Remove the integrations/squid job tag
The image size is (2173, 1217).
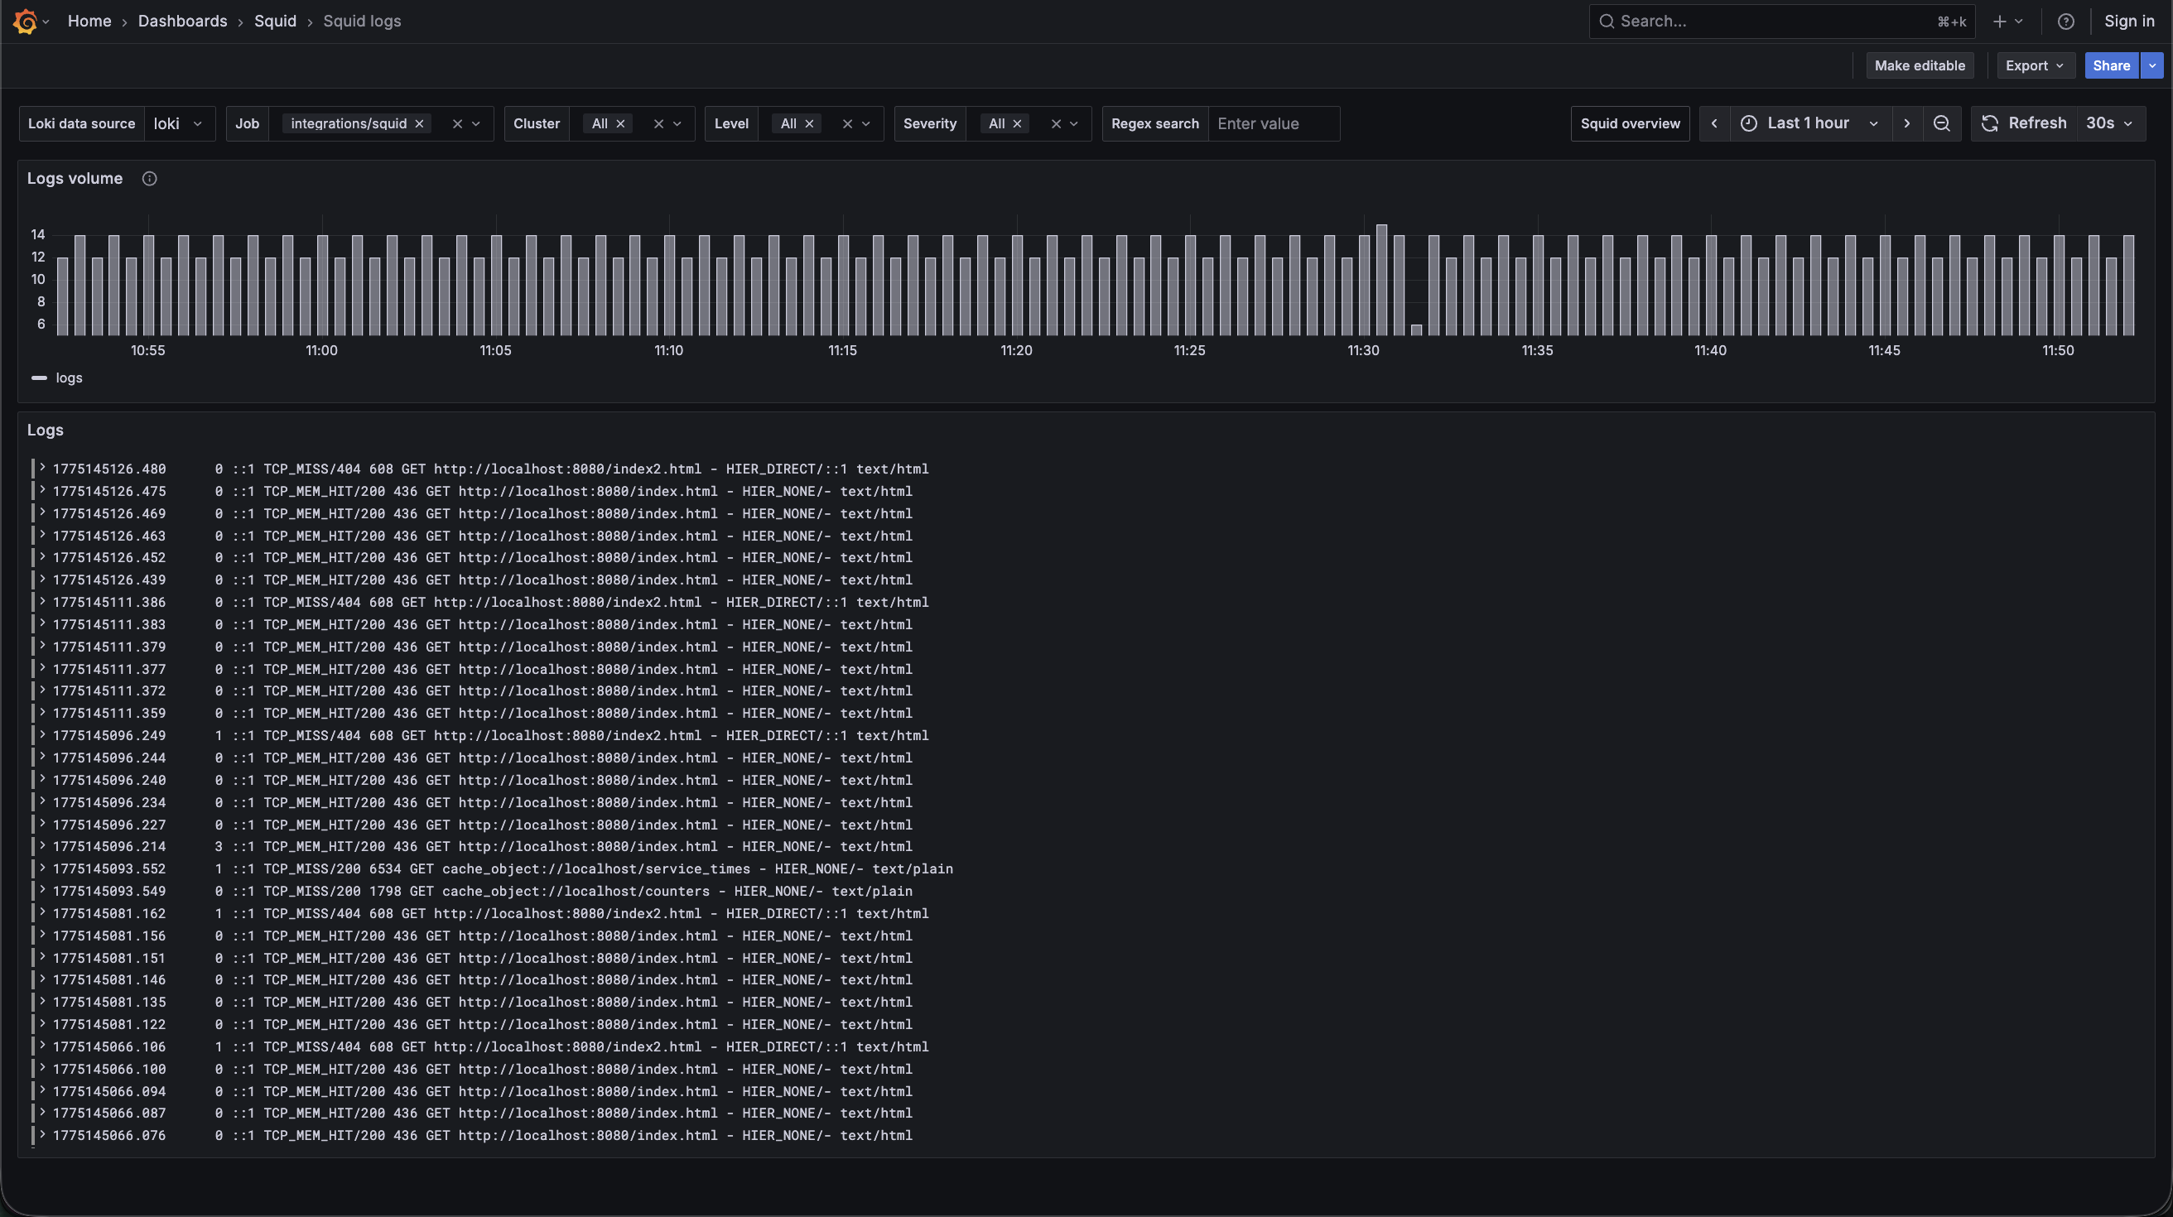pos(419,124)
